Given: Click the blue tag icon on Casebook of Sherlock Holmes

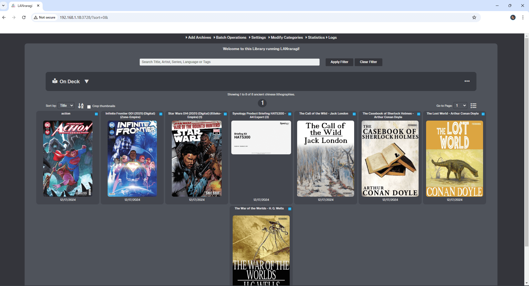Looking at the screenshot, I should click(x=419, y=114).
